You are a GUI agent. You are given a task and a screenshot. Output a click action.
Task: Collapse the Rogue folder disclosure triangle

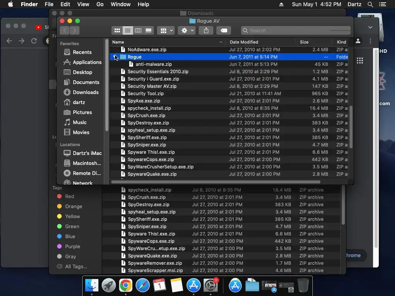[115, 57]
